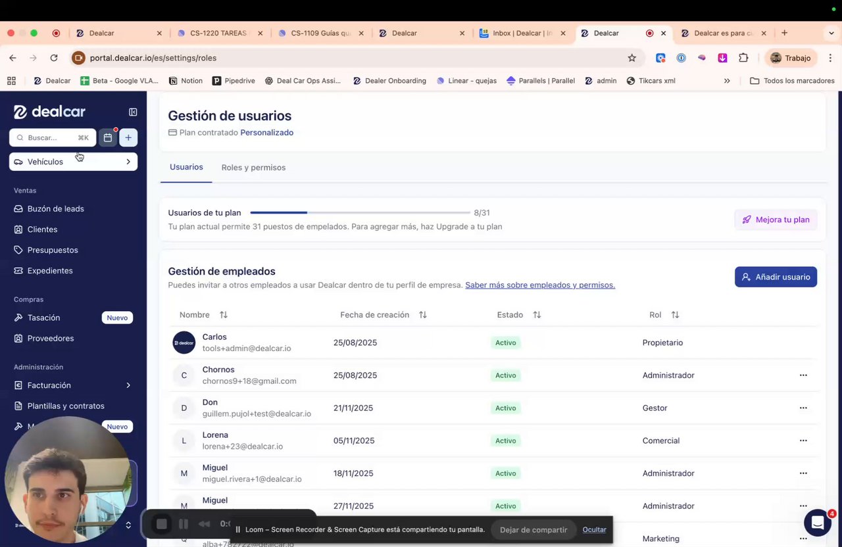
Task: Open the Todos los marcadores folder
Action: coord(792,81)
